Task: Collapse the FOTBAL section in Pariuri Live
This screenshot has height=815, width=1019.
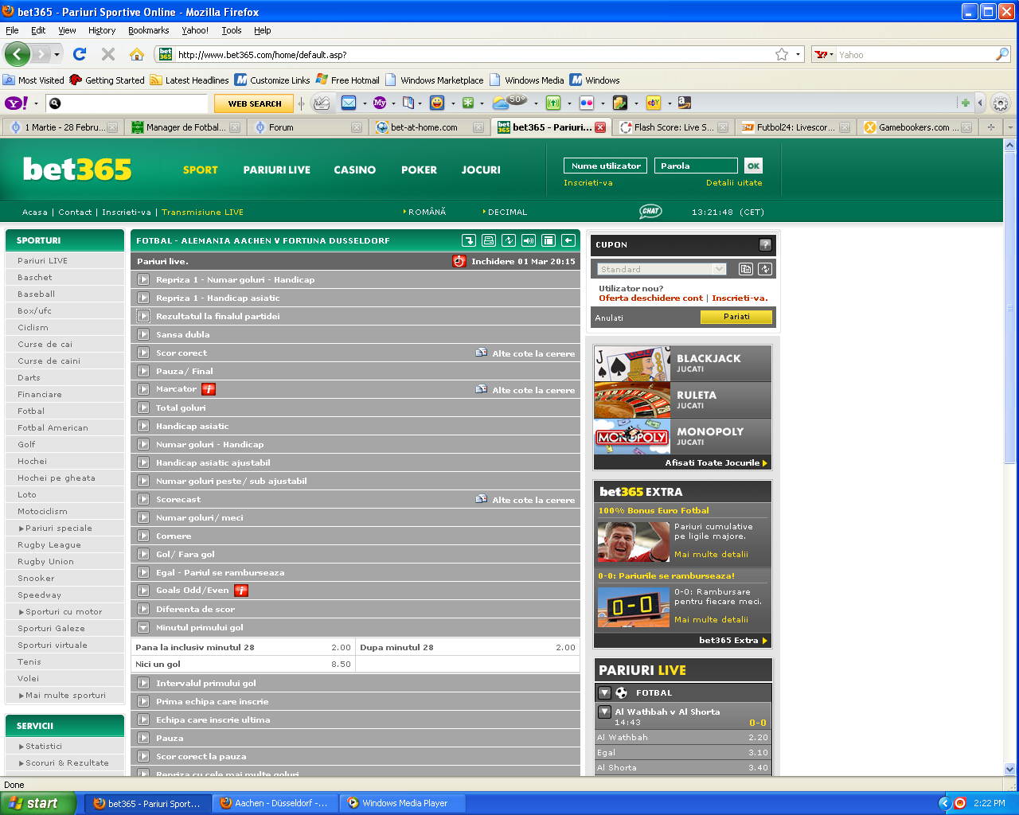Action: tap(604, 693)
